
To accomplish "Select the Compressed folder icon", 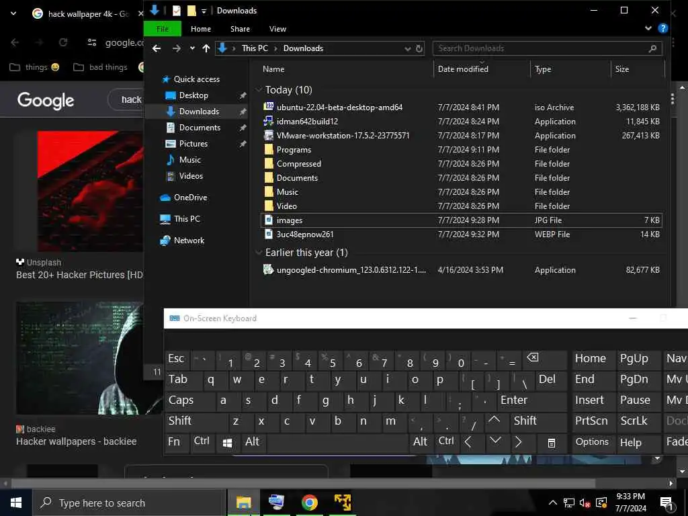I will point(269,163).
